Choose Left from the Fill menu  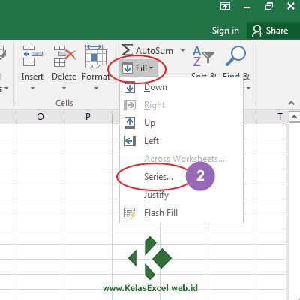coord(181,141)
